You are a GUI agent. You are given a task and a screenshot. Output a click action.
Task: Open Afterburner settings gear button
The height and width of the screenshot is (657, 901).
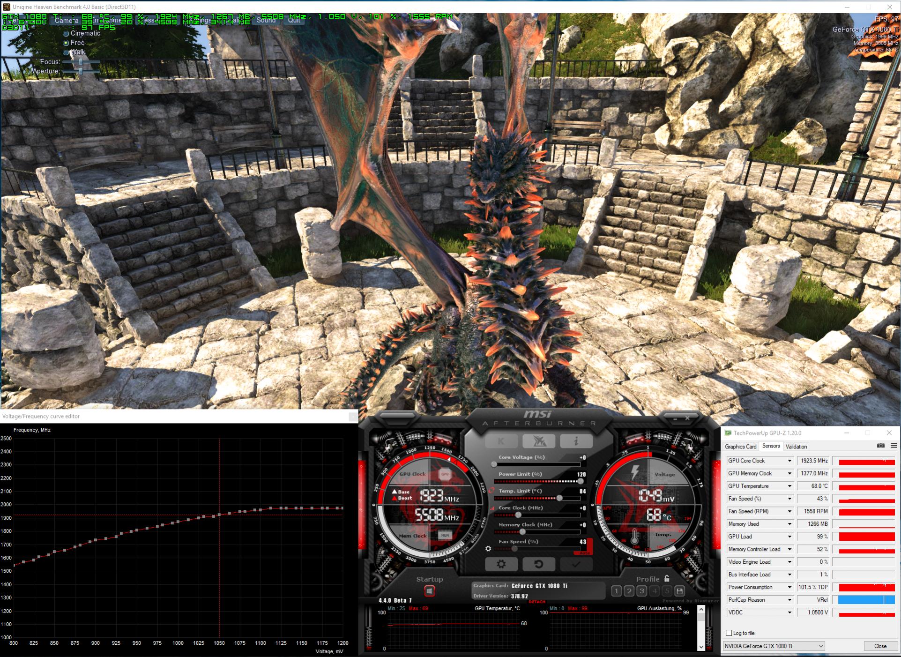tap(501, 564)
